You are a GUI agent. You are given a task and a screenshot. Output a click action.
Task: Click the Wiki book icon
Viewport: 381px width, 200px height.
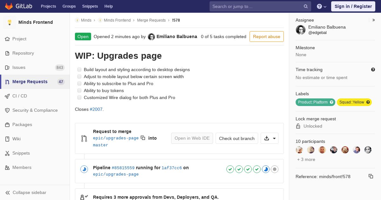tap(7, 139)
